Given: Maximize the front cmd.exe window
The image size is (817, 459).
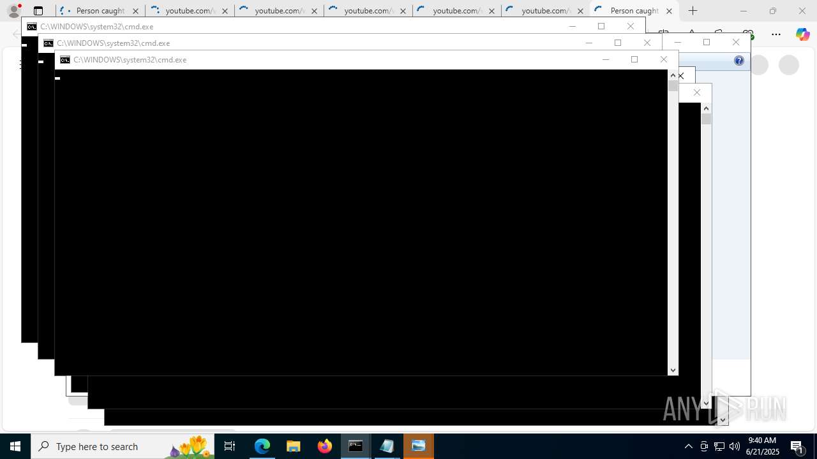Looking at the screenshot, I should point(634,59).
